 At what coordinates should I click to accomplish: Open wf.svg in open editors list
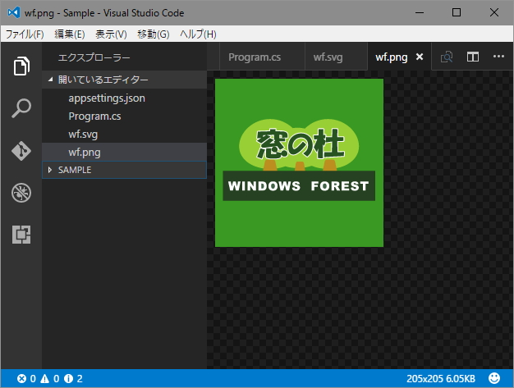[x=124, y=135]
